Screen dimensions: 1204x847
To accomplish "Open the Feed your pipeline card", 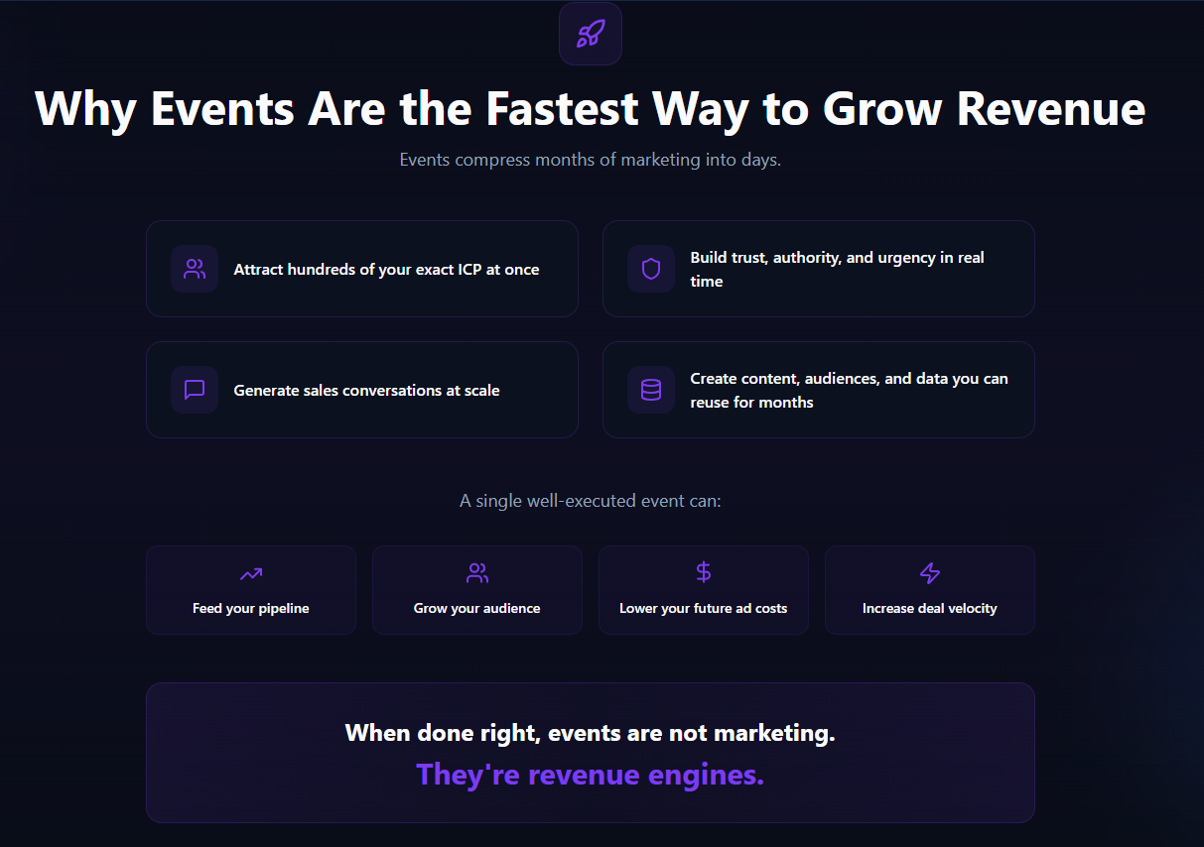I will coord(250,589).
